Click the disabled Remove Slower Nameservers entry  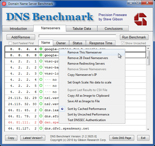[x=92, y=69]
